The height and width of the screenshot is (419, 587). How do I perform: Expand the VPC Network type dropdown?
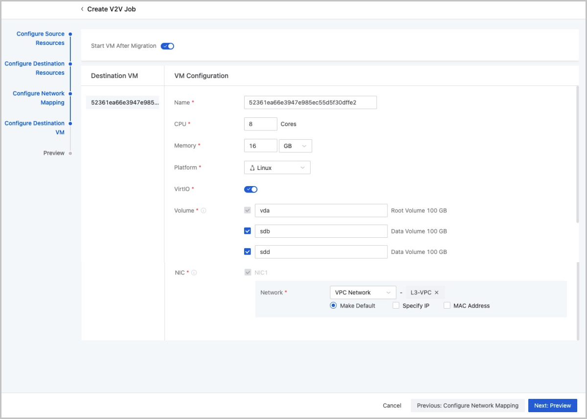click(x=362, y=293)
